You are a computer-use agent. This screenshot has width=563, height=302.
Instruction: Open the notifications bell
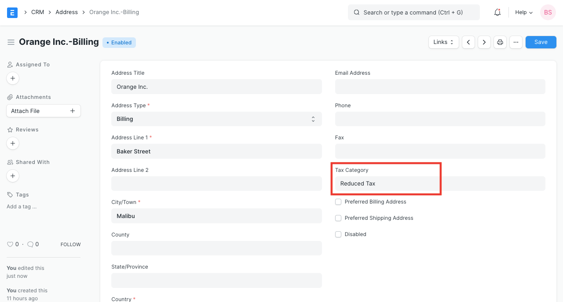[497, 12]
